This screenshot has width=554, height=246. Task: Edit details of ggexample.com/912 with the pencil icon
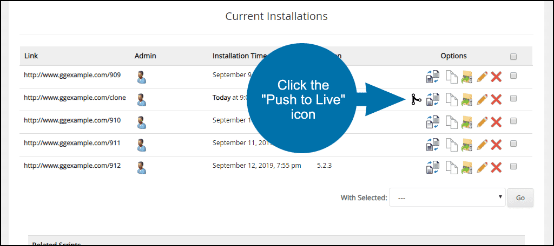482,167
